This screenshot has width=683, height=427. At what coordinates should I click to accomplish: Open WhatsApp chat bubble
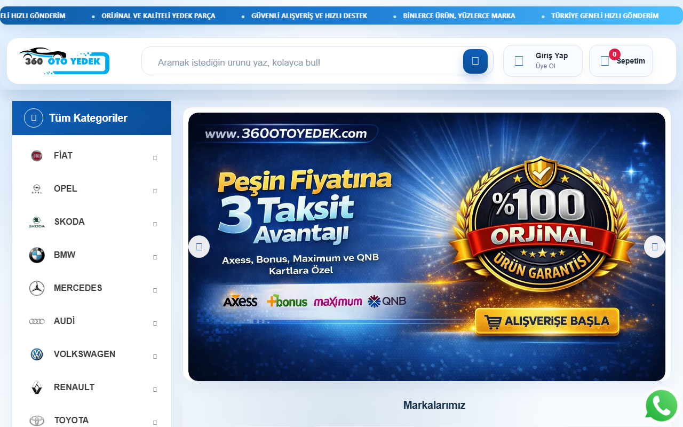coord(662,406)
